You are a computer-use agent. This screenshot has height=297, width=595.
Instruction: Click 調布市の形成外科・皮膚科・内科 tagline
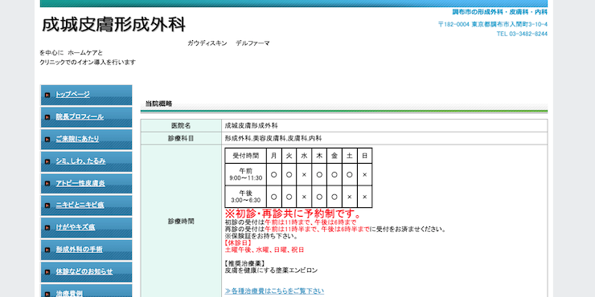[500, 12]
